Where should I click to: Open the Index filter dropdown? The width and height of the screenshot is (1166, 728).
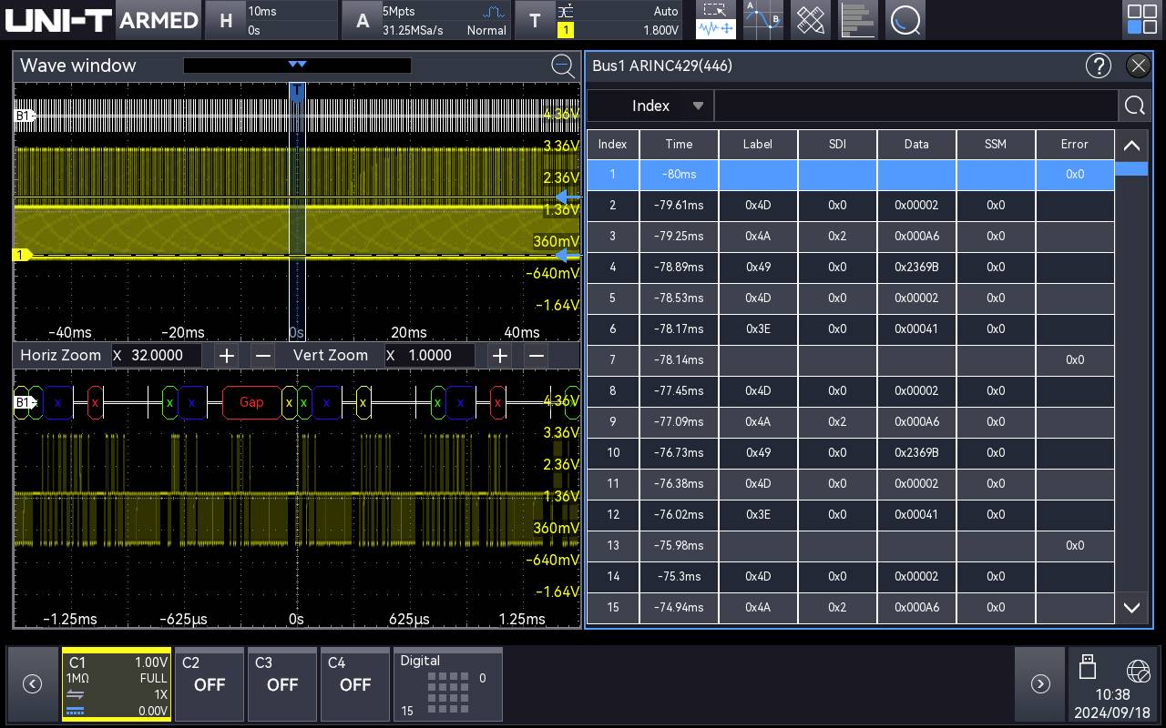point(650,105)
